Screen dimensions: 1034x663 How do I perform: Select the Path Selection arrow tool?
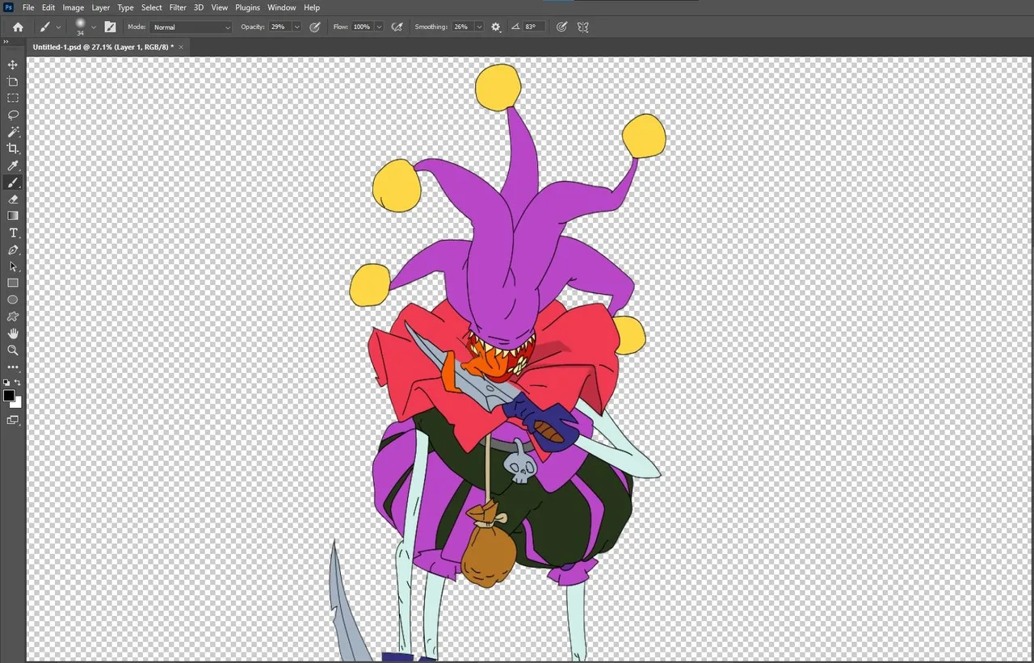[13, 266]
